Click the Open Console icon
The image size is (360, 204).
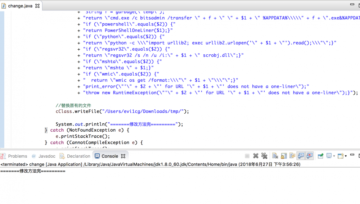(x=341, y=156)
